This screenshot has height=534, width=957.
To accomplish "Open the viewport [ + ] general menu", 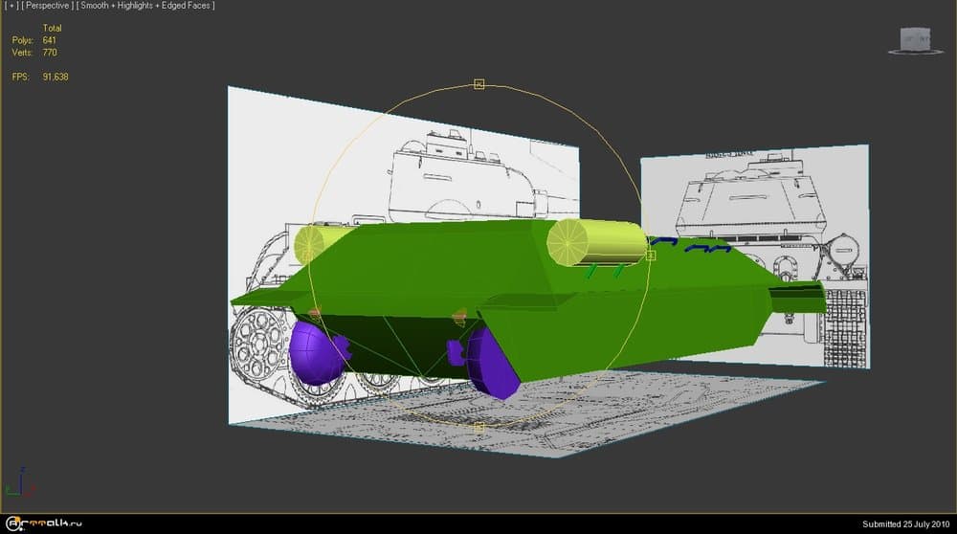I will click(11, 6).
